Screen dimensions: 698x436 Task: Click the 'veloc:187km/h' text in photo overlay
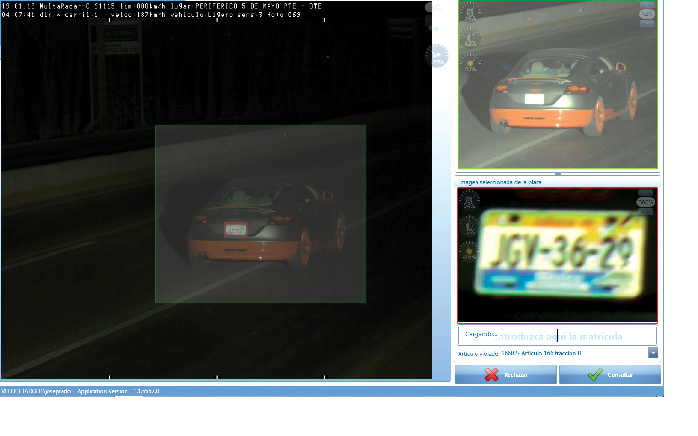tap(139, 15)
